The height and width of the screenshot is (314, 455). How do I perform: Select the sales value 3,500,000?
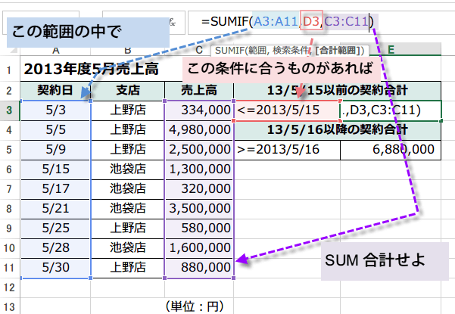point(199,209)
